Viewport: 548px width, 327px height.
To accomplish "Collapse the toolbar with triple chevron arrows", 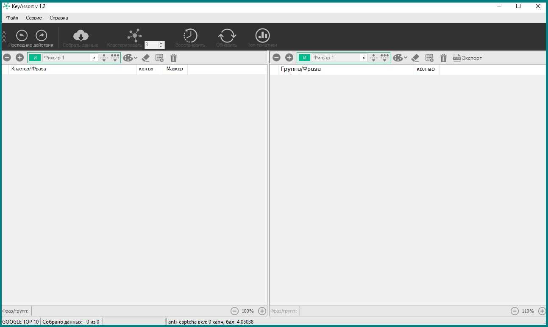I will coord(4,36).
